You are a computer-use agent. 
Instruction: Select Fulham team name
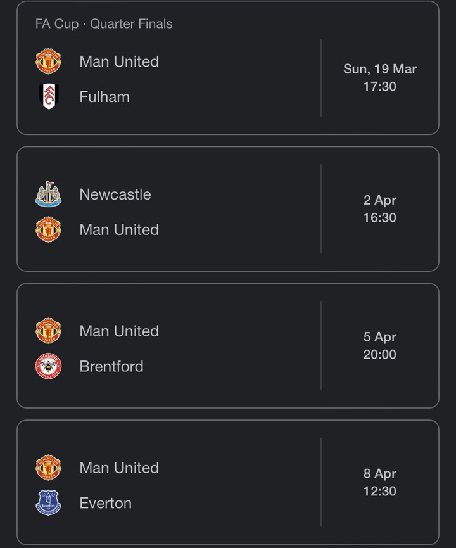(104, 97)
